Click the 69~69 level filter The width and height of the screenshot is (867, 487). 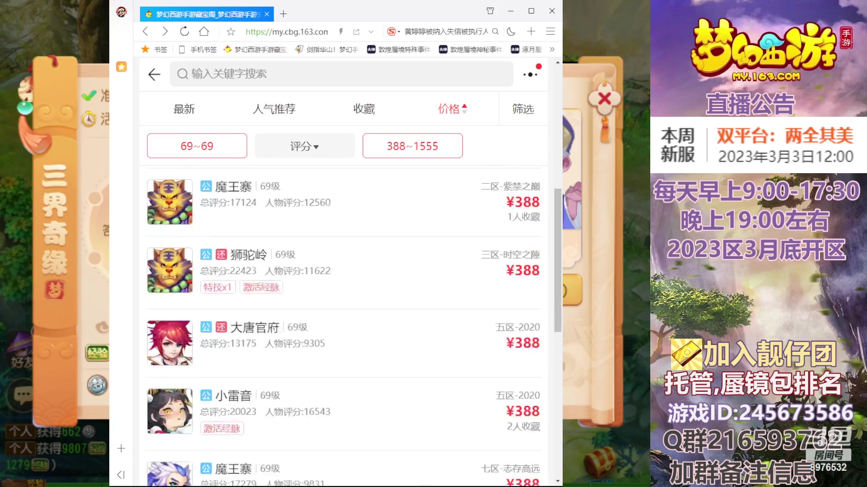click(x=197, y=146)
